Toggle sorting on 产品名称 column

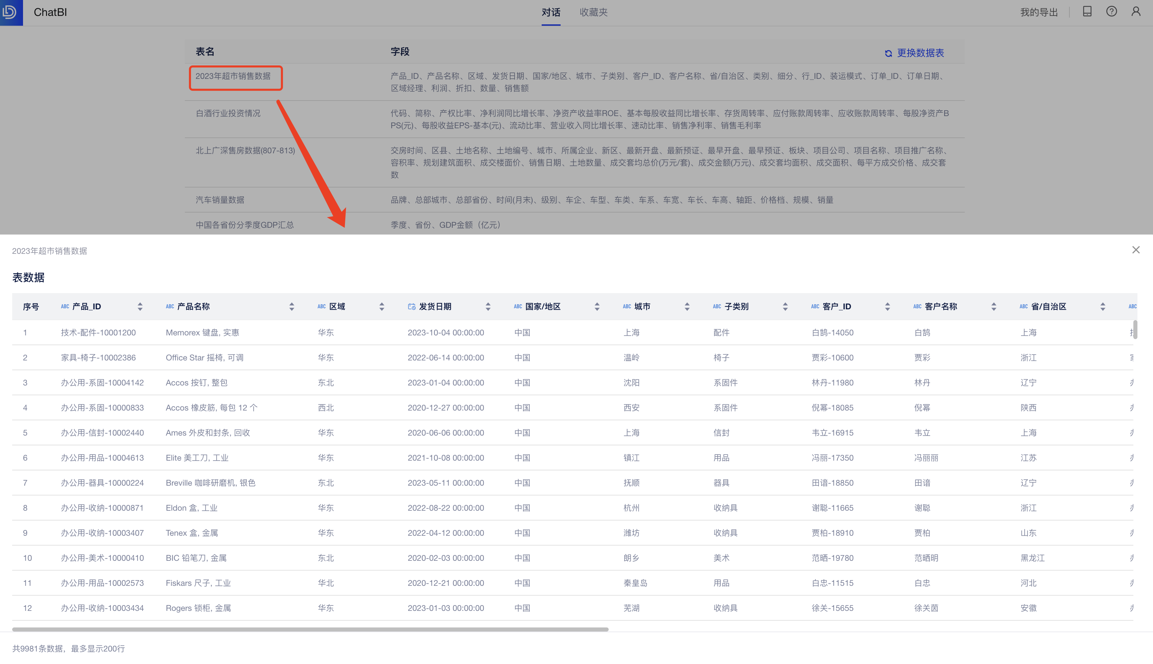pos(291,307)
